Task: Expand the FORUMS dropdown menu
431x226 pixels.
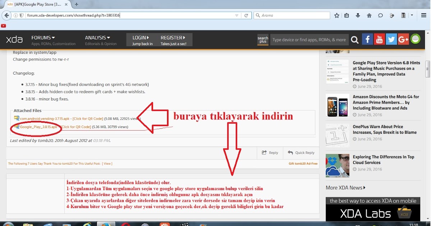Action: click(43, 38)
